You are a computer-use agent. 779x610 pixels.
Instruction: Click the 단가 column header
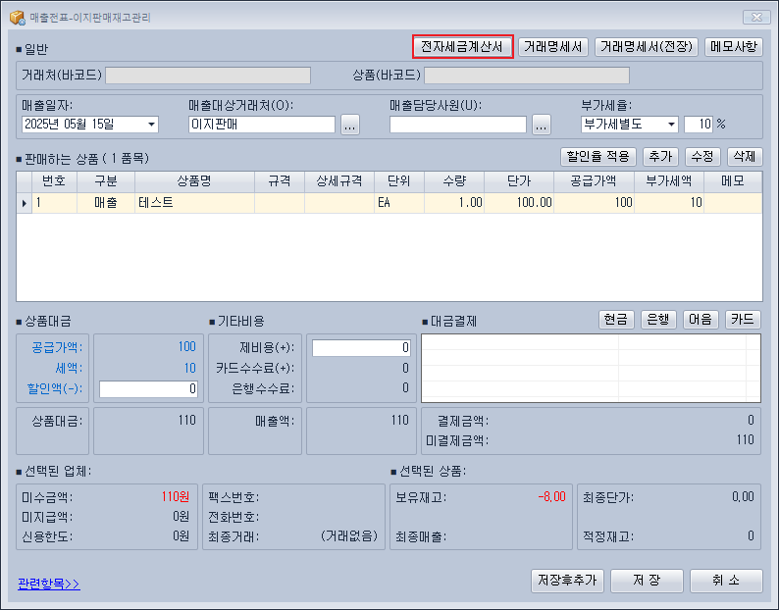coord(519,181)
